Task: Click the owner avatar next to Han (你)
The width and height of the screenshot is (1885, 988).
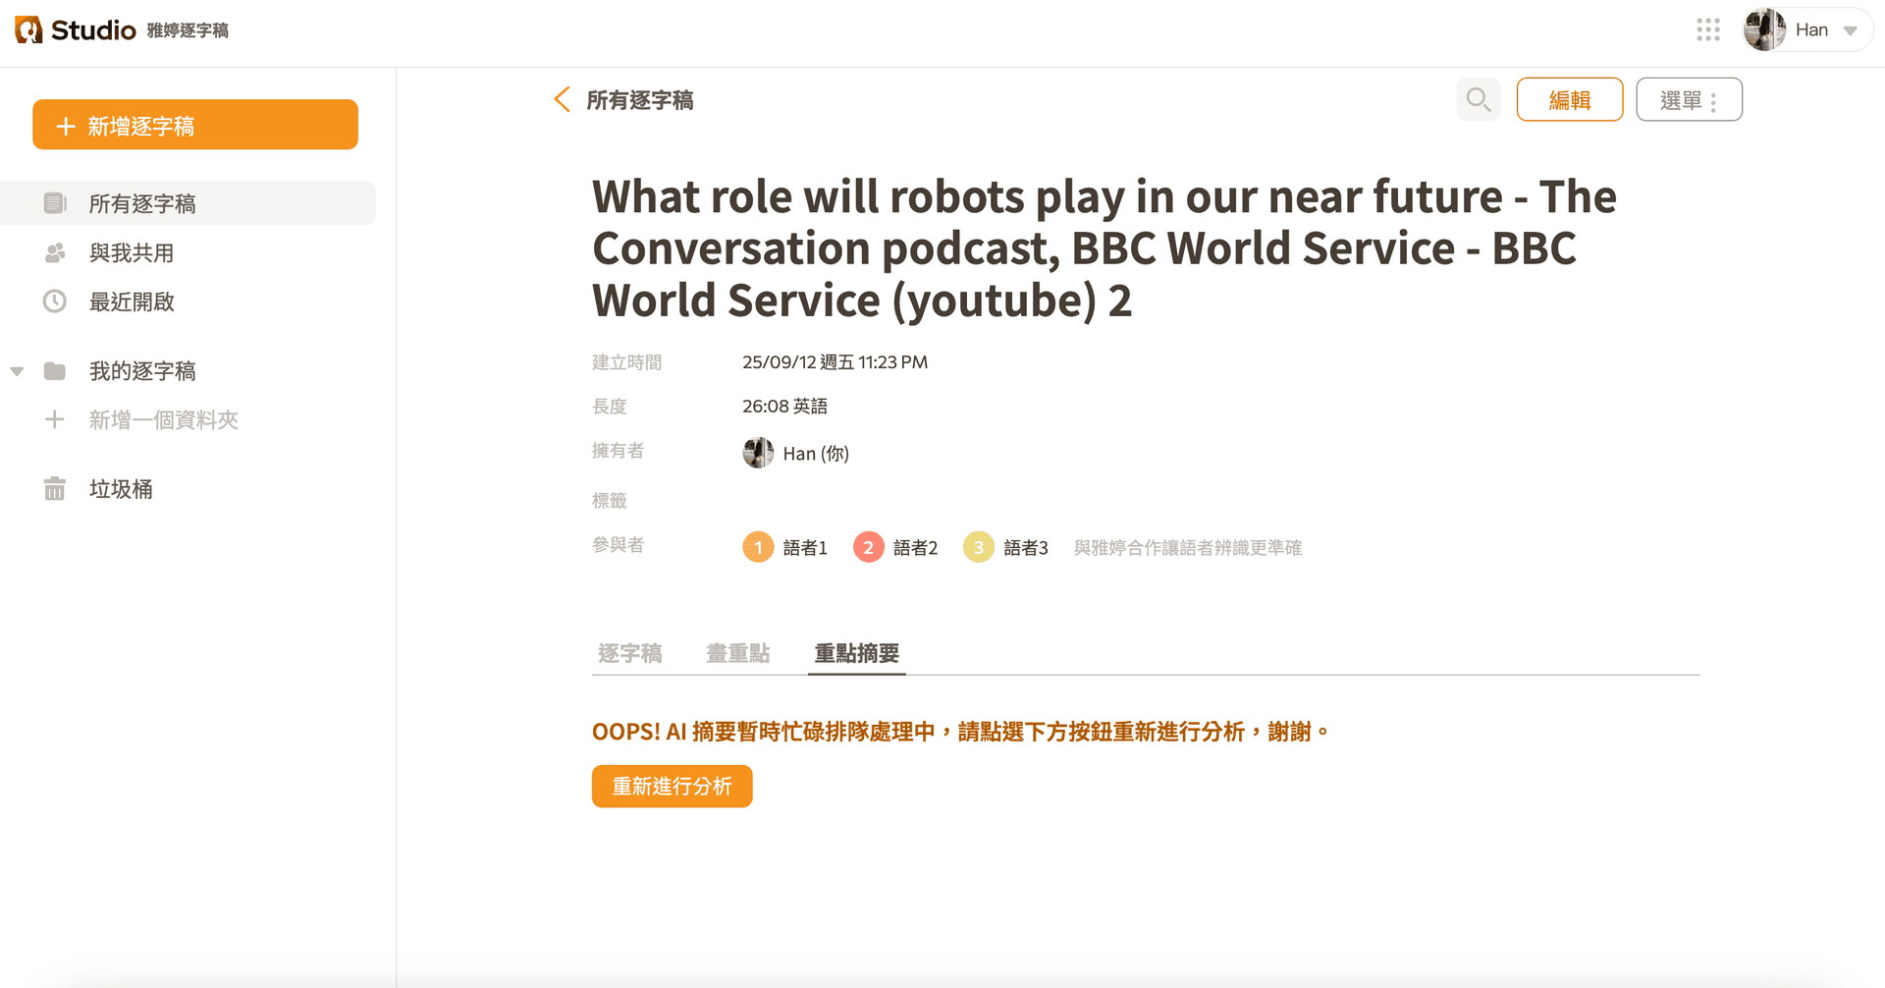Action: pos(758,453)
